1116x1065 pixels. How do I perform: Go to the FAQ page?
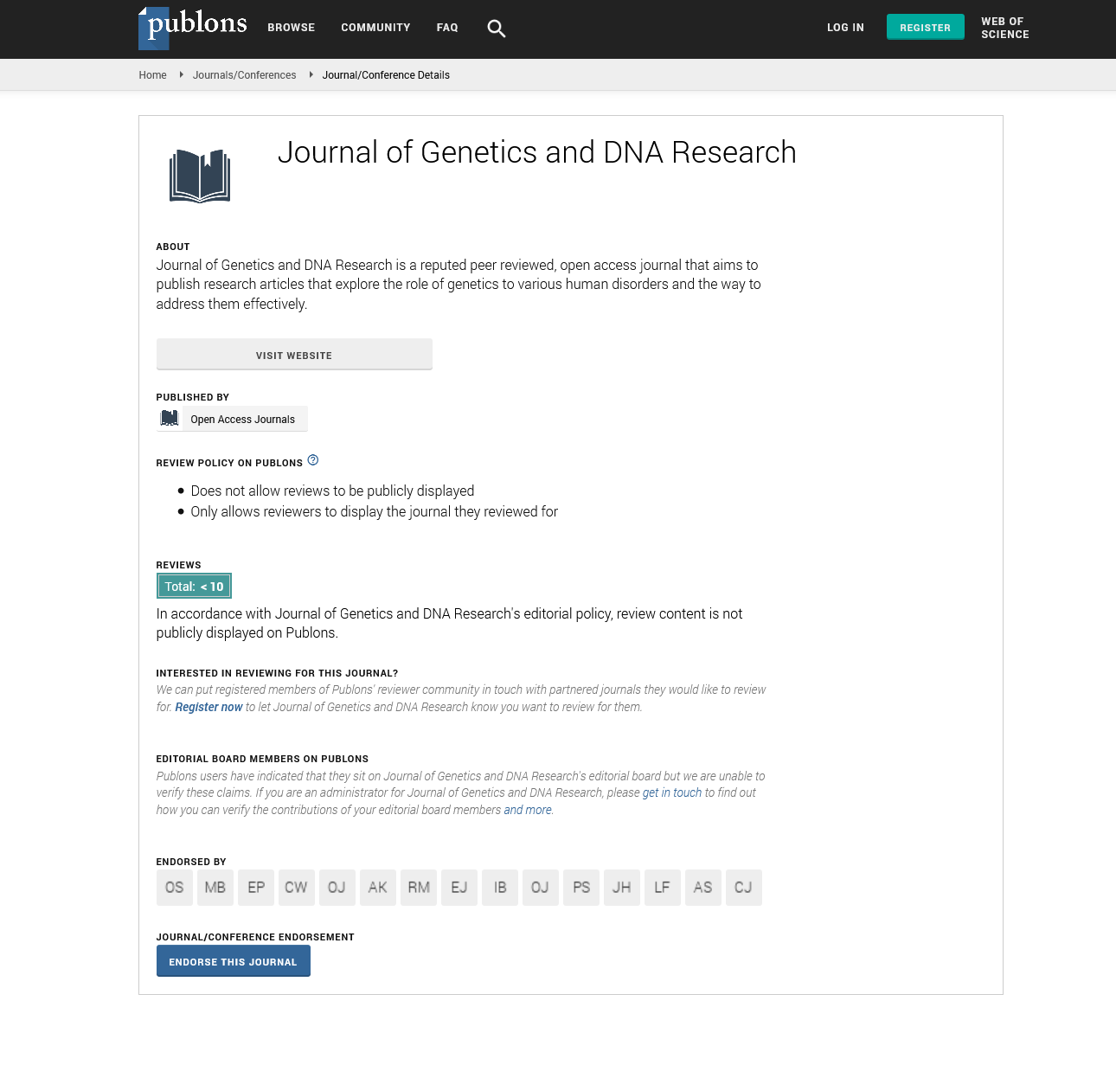447,28
